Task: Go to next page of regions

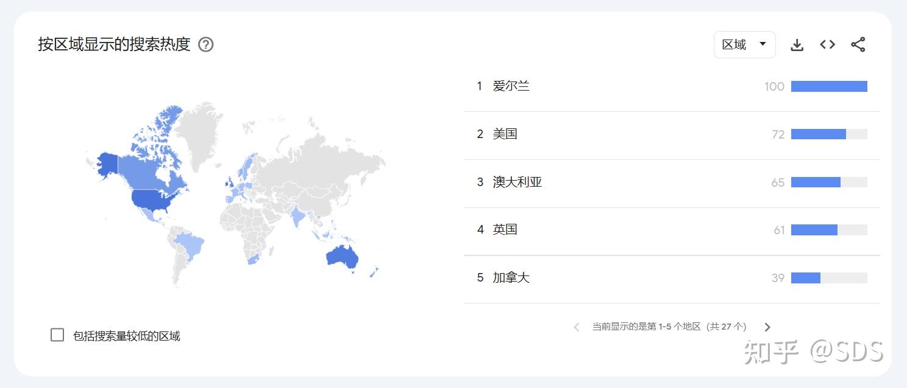Action: coord(767,327)
